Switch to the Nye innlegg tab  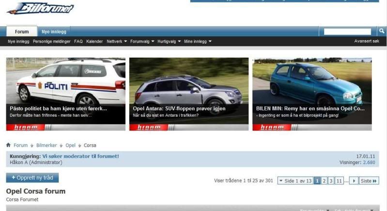tap(54, 31)
